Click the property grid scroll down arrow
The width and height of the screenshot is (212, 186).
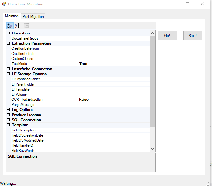tap(152, 149)
